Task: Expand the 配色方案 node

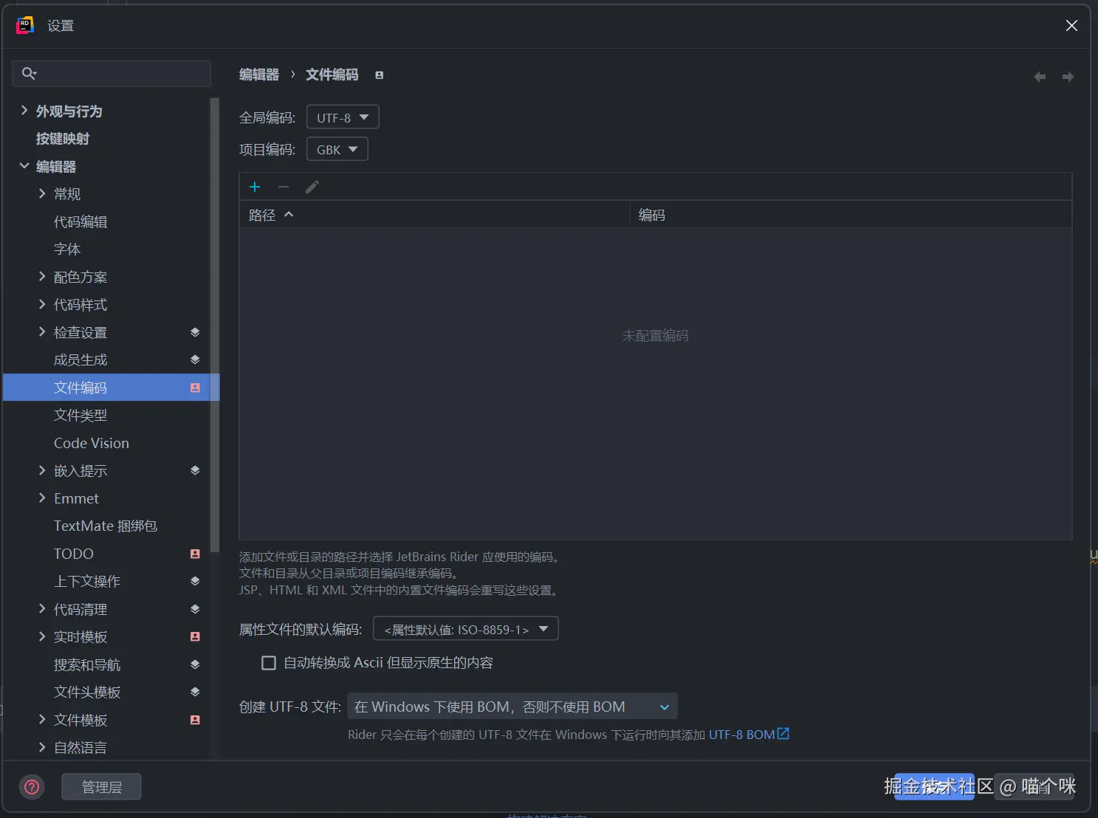Action: [x=42, y=277]
